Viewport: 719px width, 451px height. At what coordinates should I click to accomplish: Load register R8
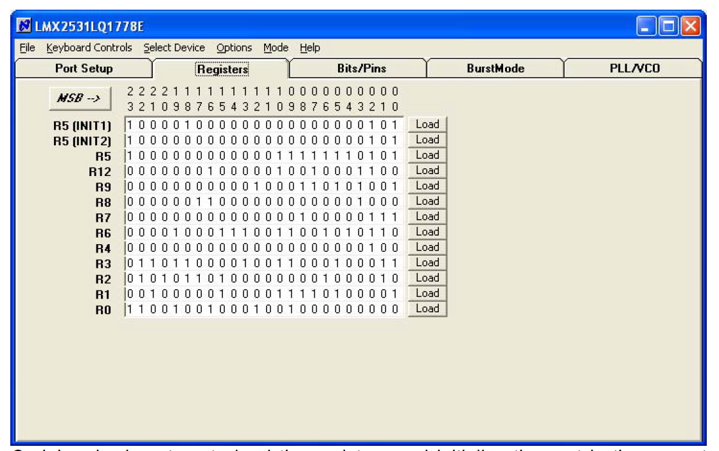(x=427, y=201)
